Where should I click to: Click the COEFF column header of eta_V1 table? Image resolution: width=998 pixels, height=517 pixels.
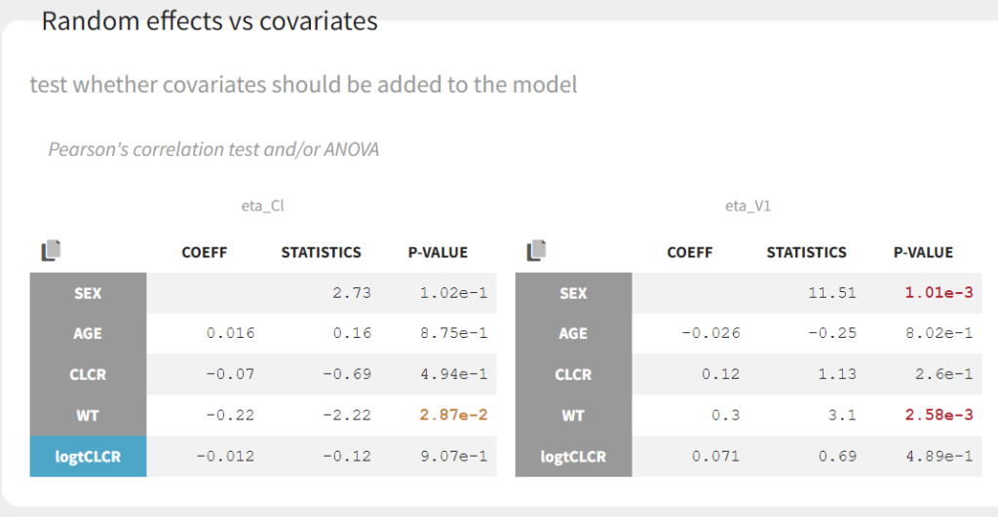coord(690,252)
